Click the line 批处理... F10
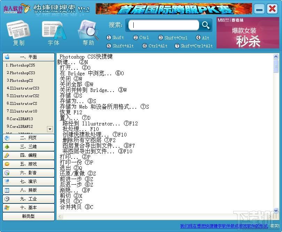282x232 pixels. click(80, 129)
